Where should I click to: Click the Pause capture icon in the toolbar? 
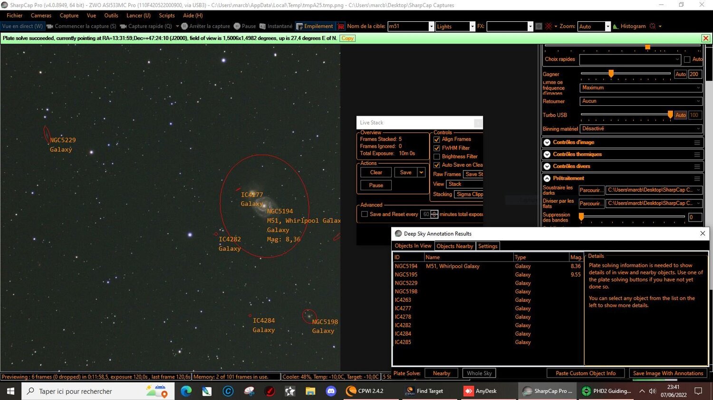tap(236, 26)
